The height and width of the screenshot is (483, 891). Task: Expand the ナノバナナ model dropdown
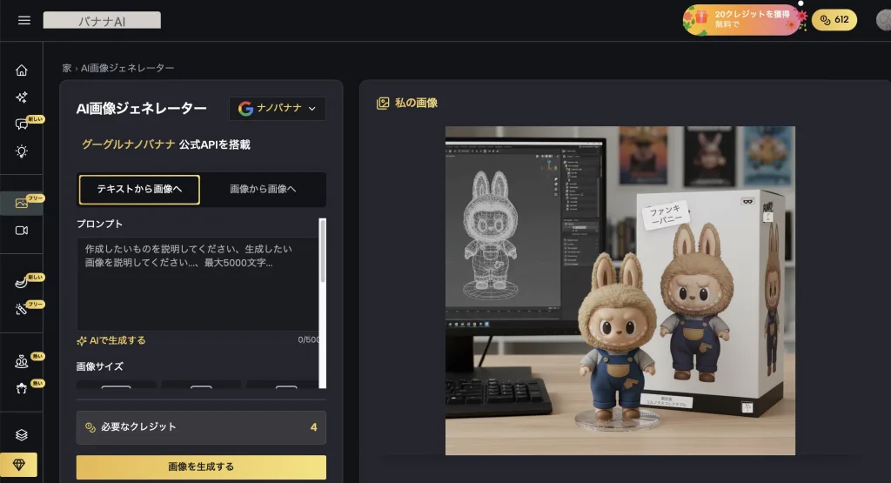pyautogui.click(x=278, y=108)
